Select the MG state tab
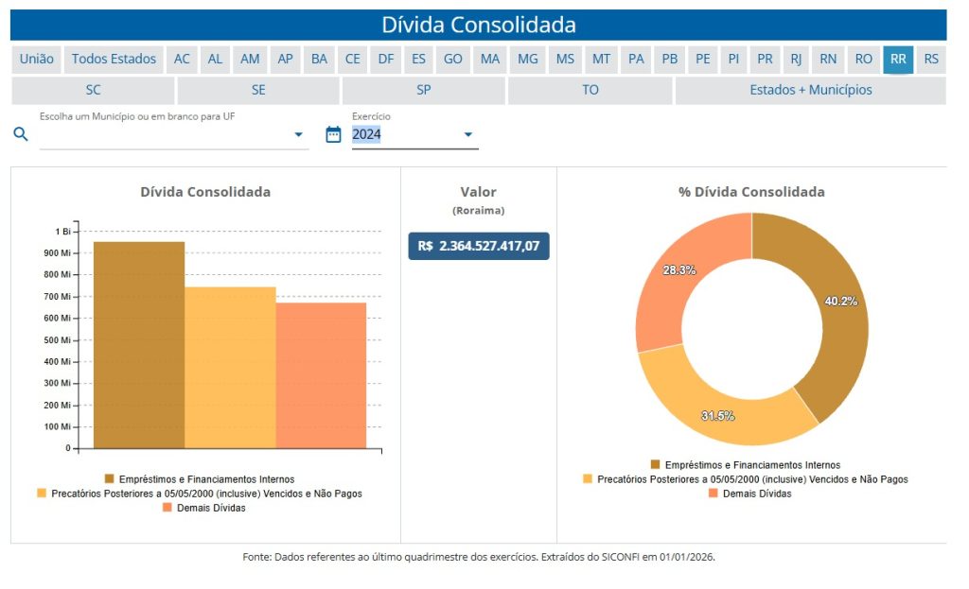 (x=527, y=59)
